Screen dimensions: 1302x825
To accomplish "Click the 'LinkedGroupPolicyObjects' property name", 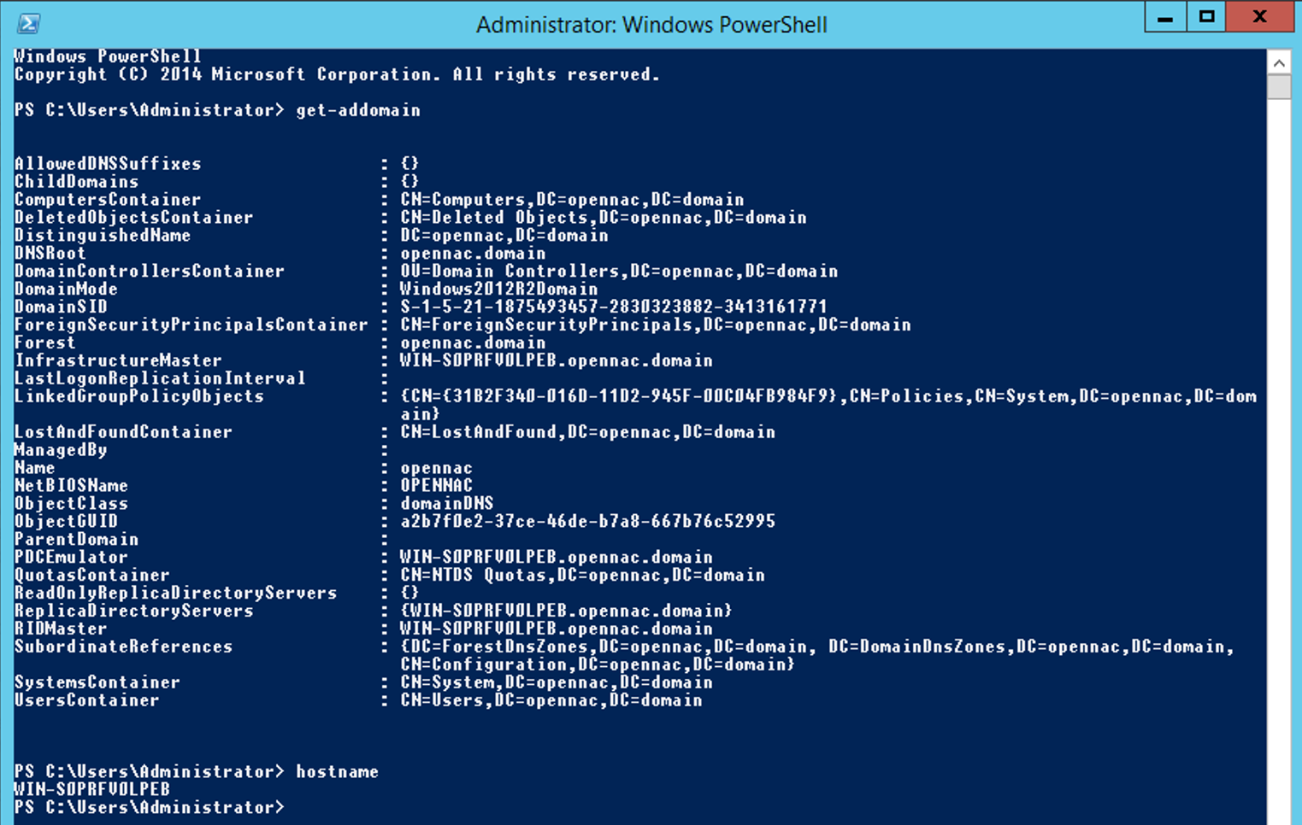I will (139, 396).
